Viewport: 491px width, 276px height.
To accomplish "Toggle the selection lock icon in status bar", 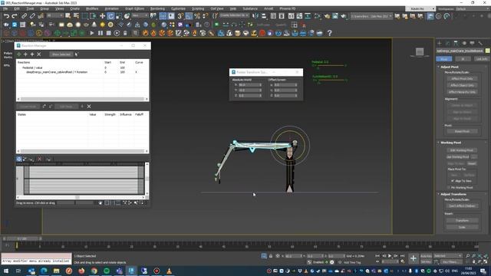I will click(271, 256).
